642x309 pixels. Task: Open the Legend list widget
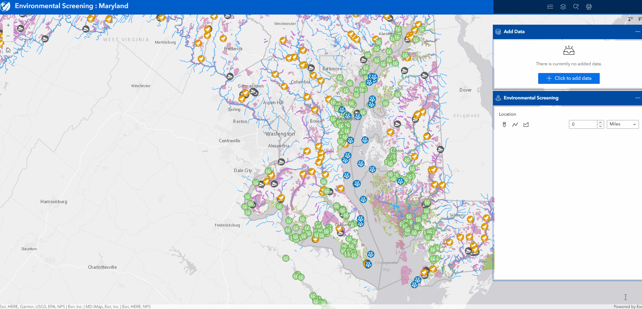pyautogui.click(x=550, y=7)
